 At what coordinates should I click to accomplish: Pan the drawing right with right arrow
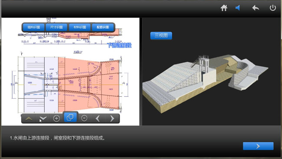[x=112, y=118]
